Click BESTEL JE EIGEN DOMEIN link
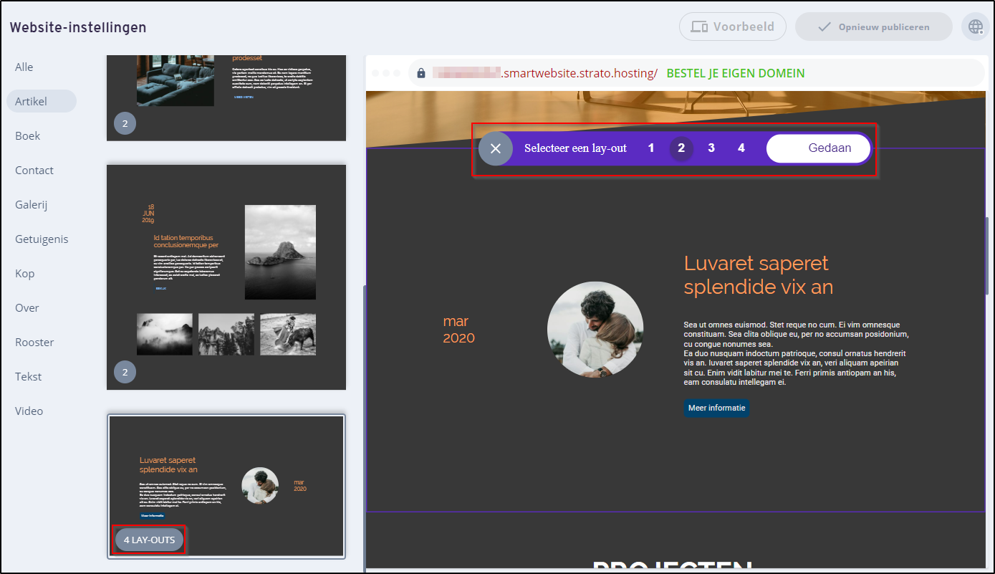 735,73
